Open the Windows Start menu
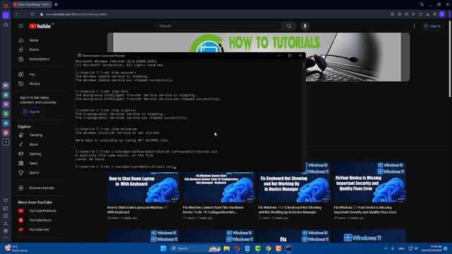 [x=163, y=248]
